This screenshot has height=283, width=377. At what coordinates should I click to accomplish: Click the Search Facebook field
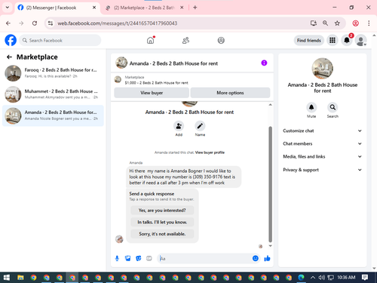point(60,40)
